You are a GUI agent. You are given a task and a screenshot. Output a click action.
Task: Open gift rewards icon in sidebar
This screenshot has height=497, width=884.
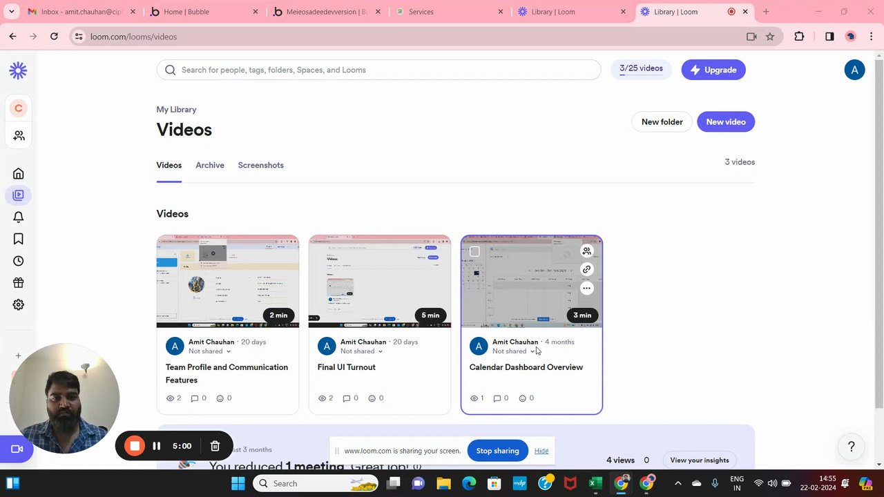click(x=19, y=282)
